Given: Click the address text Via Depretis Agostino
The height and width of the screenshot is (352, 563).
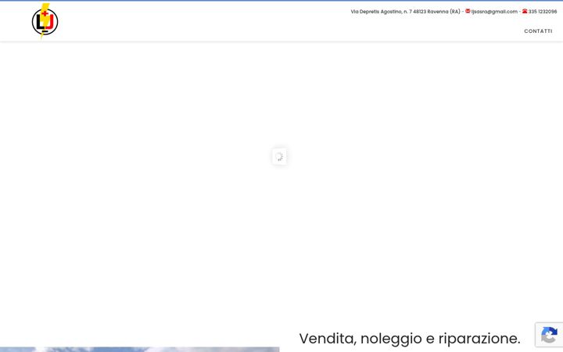Looking at the screenshot, I should (376, 12).
